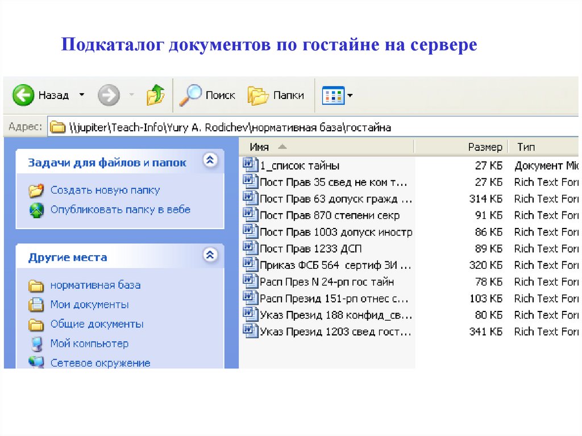Click Создать новую папку link
The height and width of the screenshot is (436, 582).
coord(105,190)
